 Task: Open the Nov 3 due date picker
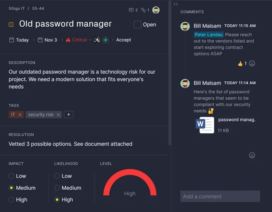click(47, 40)
